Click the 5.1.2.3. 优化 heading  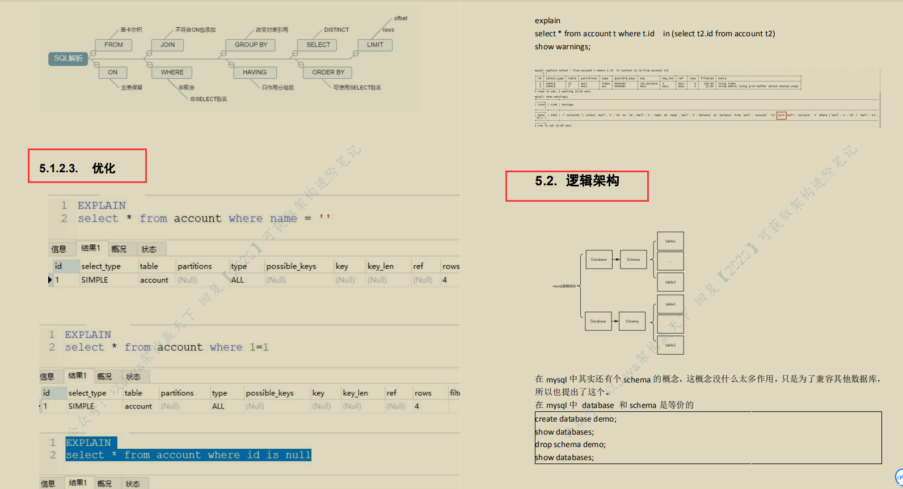77,168
